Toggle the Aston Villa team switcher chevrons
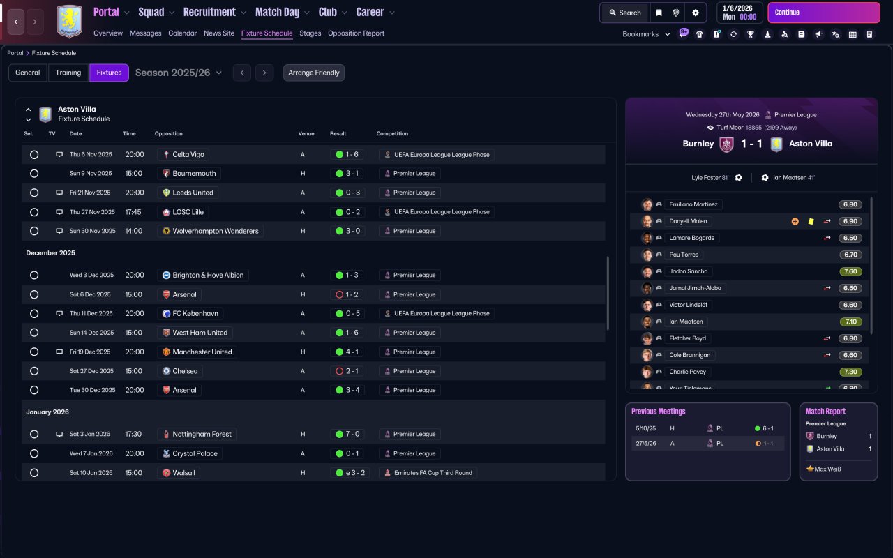 coord(29,114)
